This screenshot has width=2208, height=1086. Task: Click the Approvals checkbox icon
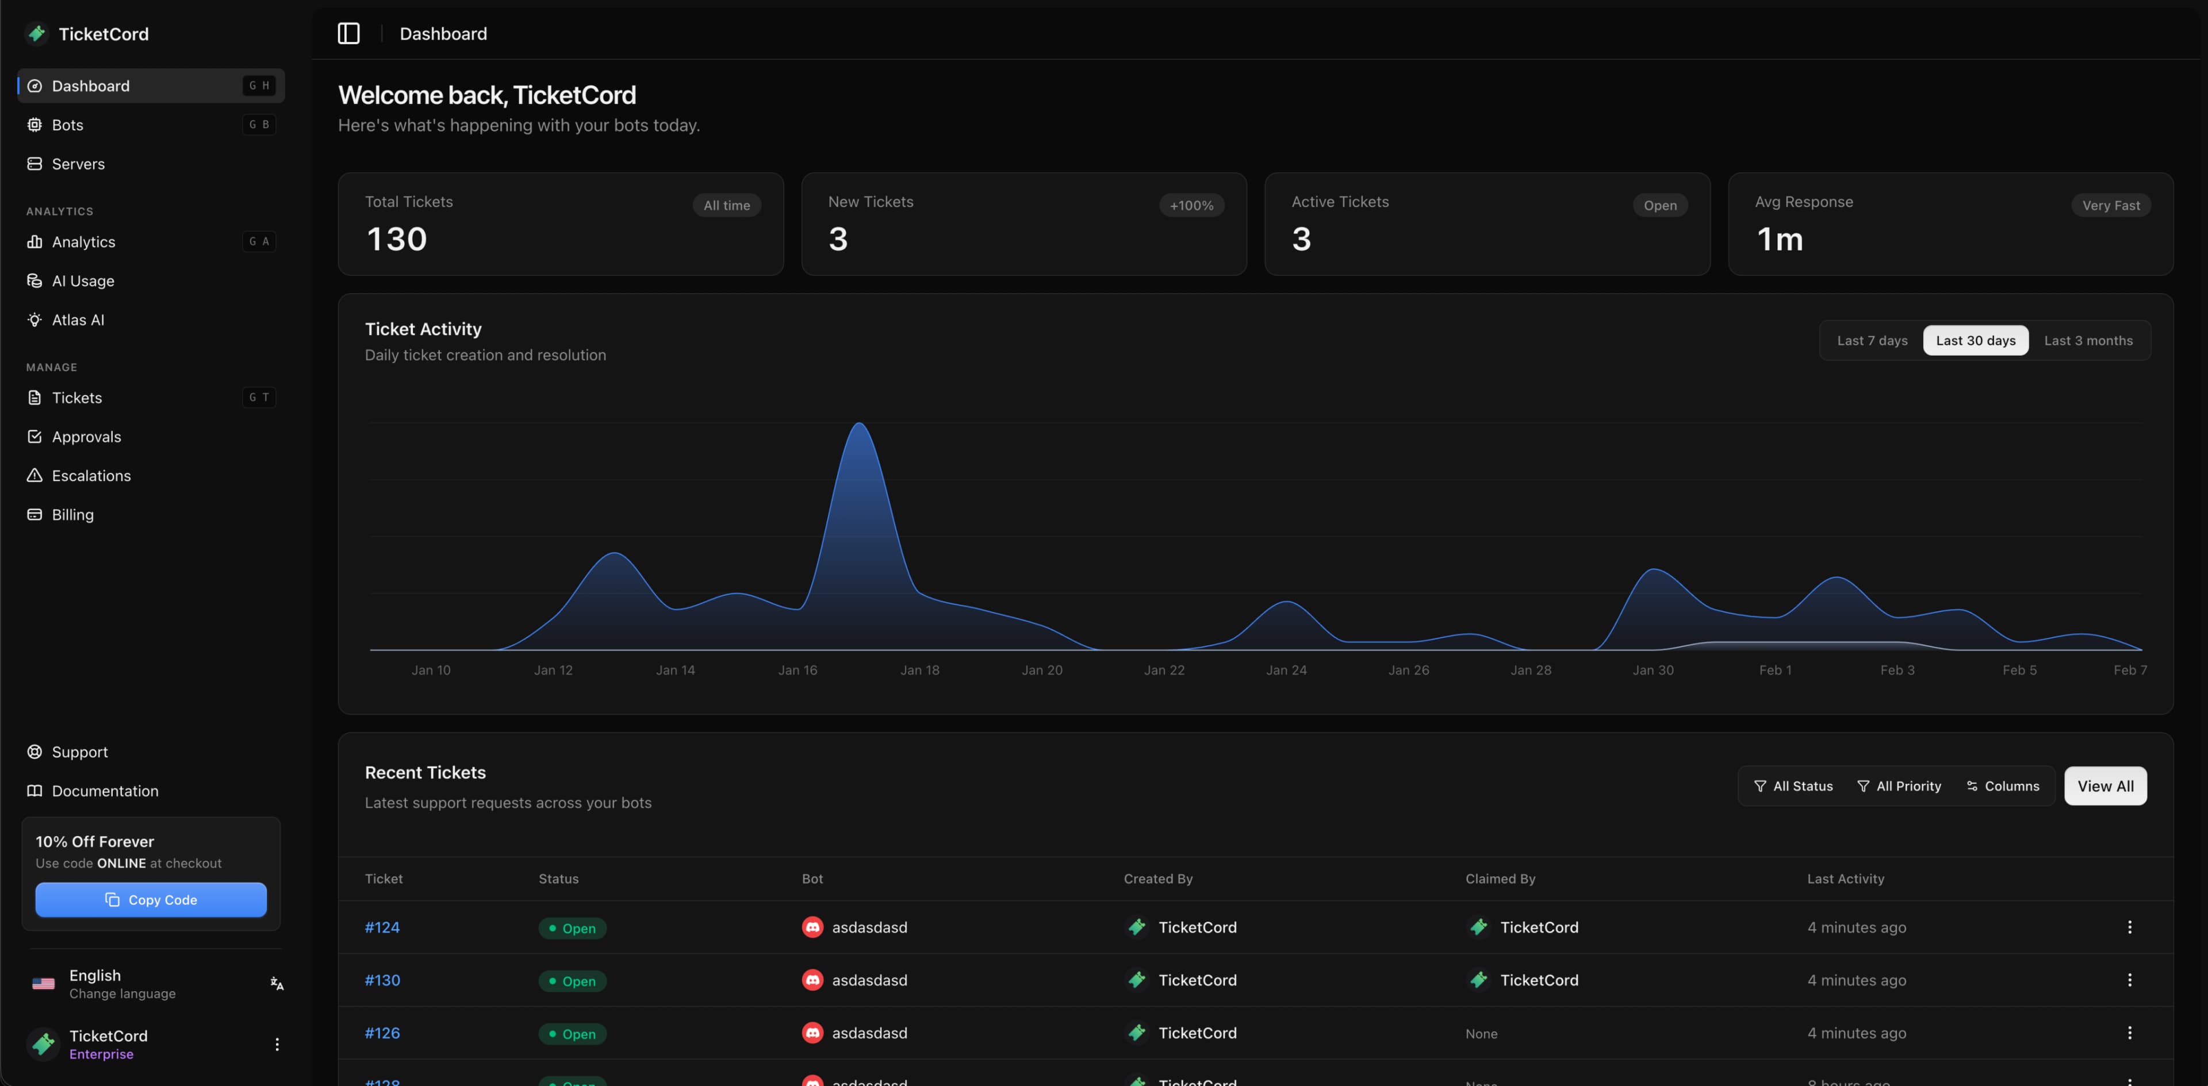coord(34,437)
